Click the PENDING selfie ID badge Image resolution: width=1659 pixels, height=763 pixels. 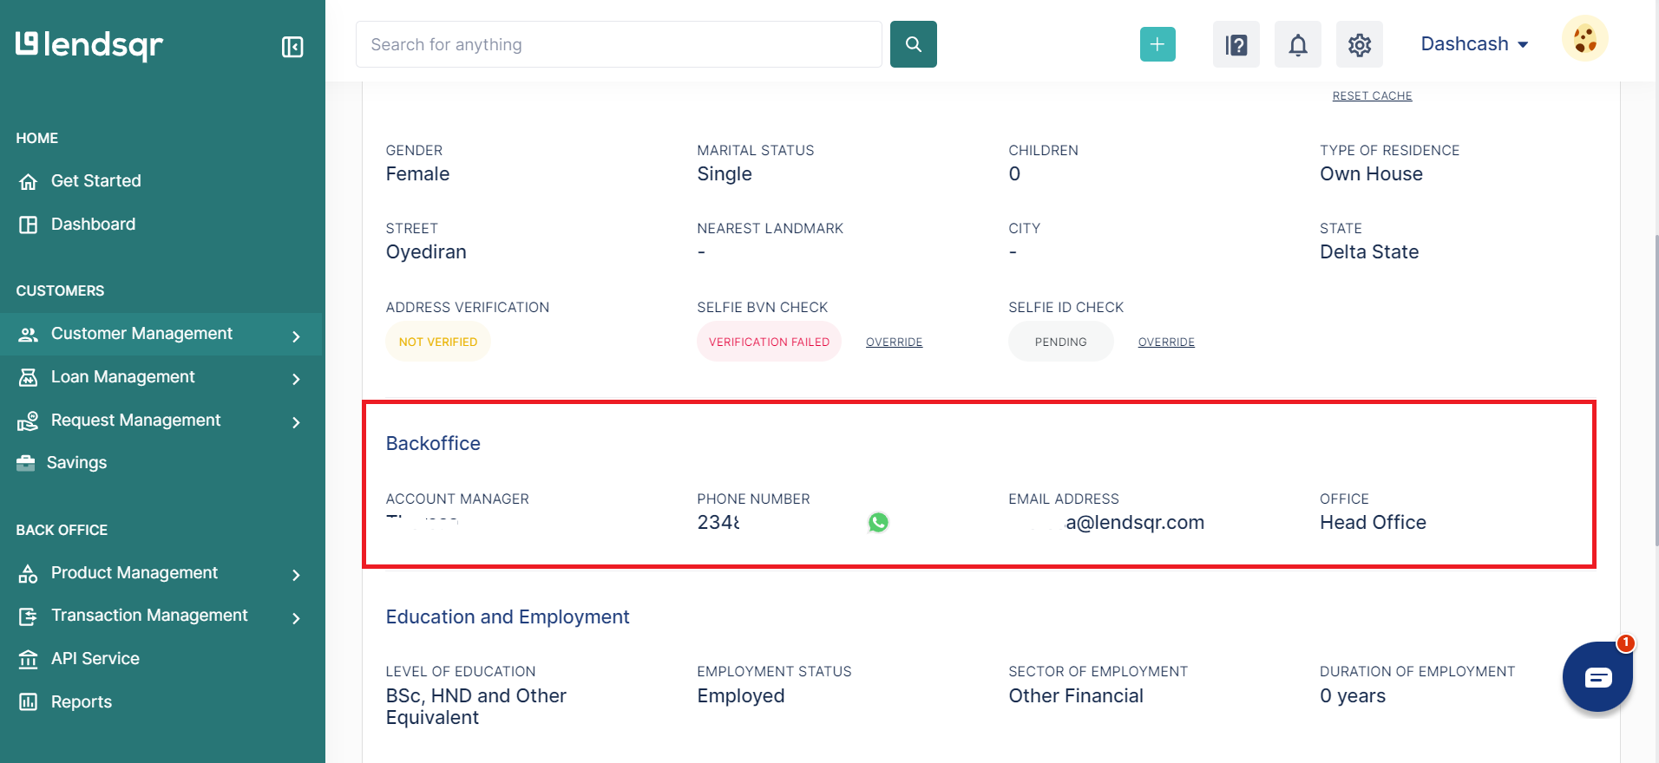pos(1060,342)
